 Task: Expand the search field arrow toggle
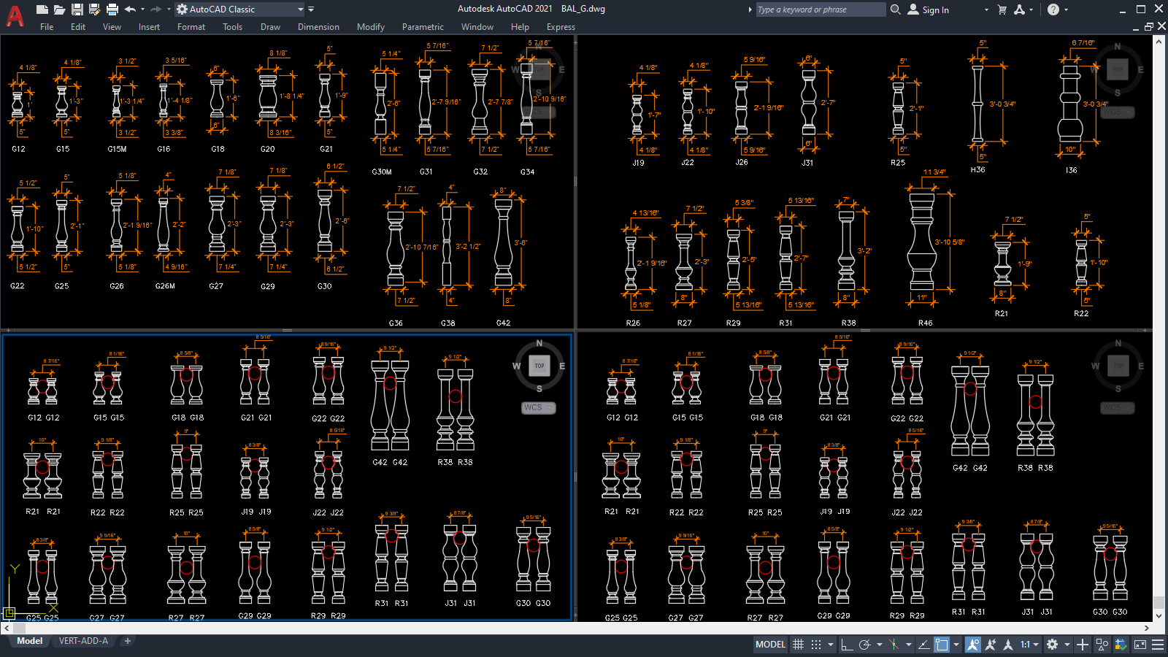pyautogui.click(x=750, y=9)
